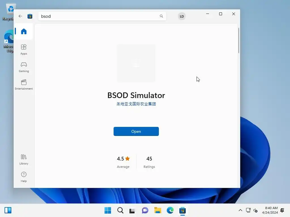Open Task View from the taskbar
290x217 pixels.
pos(132,210)
